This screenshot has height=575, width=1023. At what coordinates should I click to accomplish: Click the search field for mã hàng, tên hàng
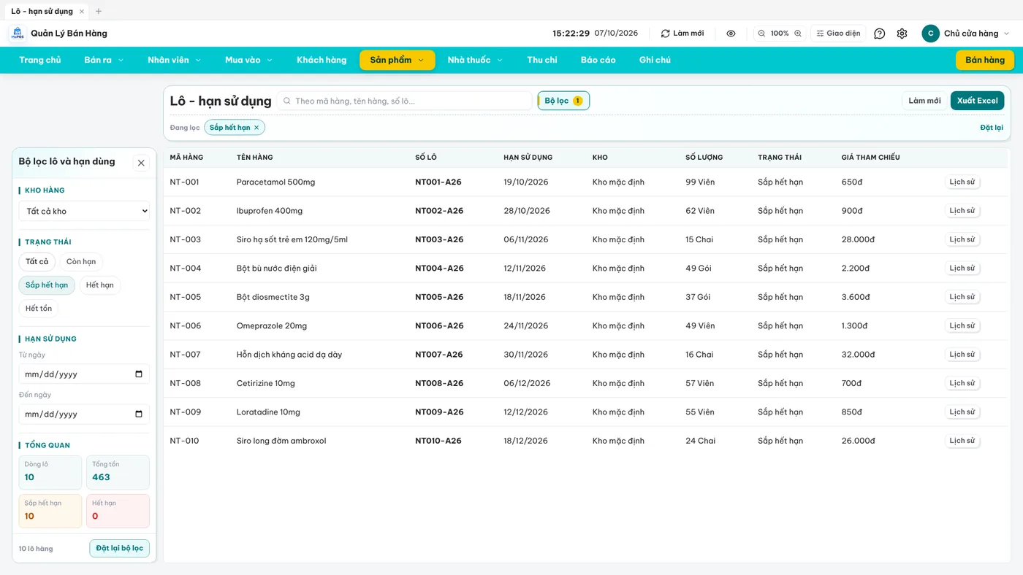click(x=405, y=101)
